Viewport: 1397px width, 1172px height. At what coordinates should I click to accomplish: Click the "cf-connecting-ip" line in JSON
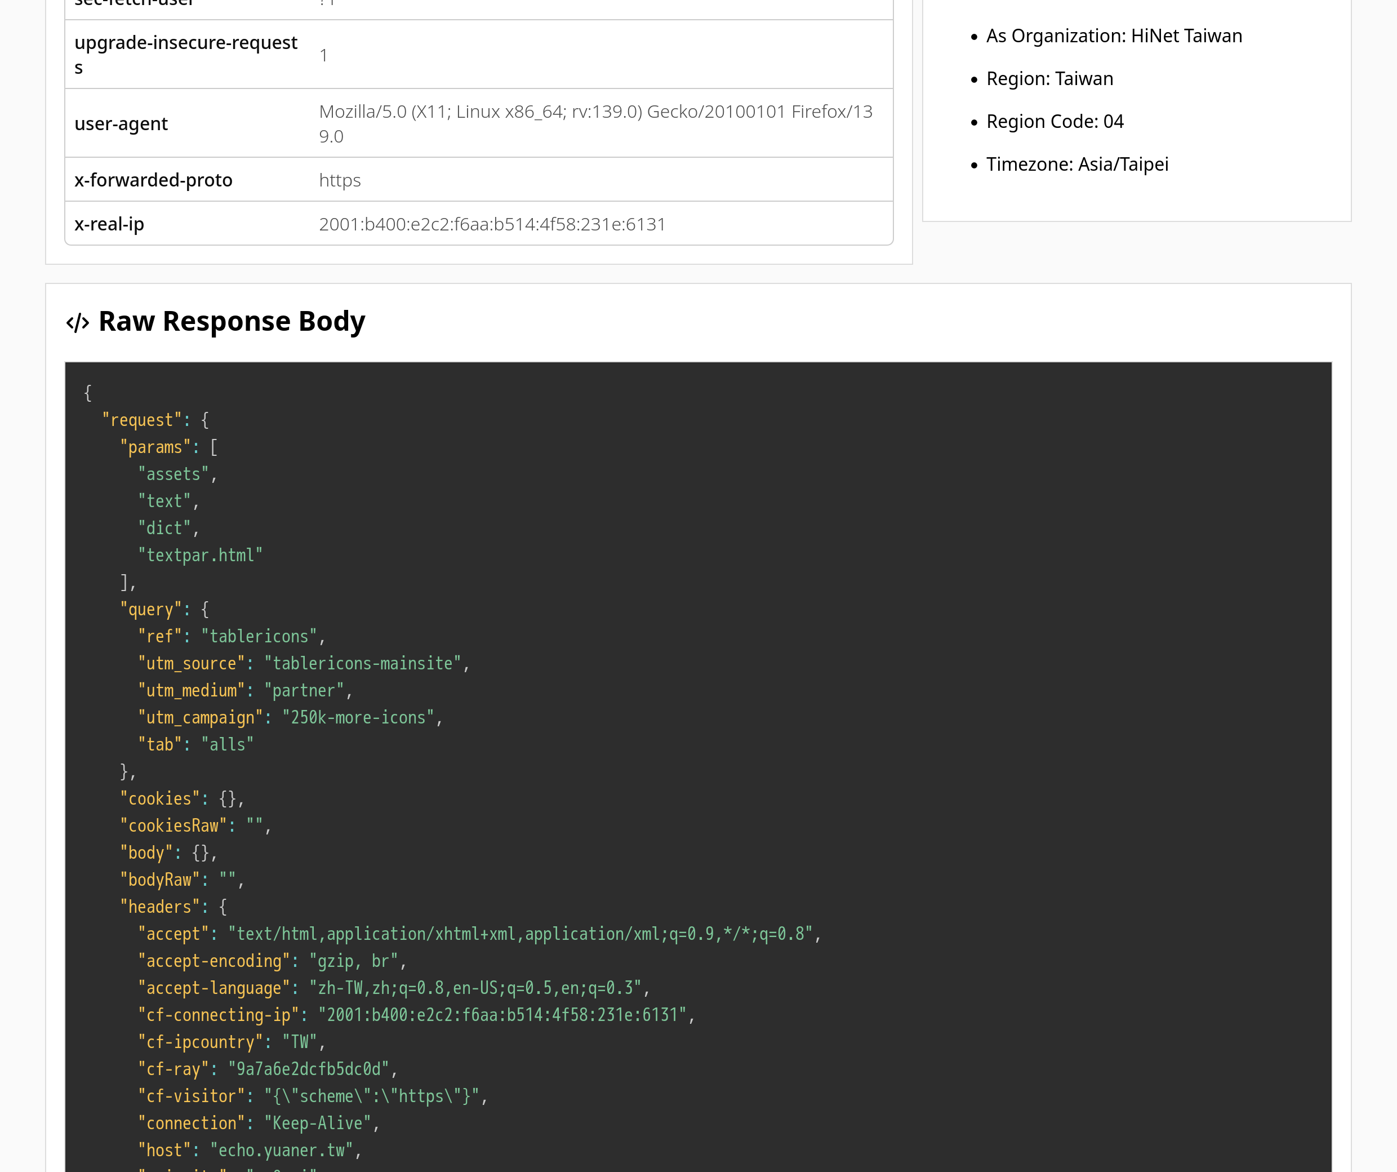pyautogui.click(x=415, y=1015)
